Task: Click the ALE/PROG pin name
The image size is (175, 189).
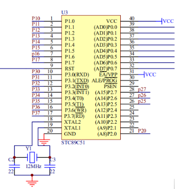Action: (104, 80)
